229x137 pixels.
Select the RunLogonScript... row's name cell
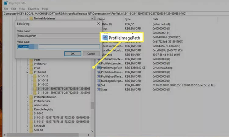(112, 81)
